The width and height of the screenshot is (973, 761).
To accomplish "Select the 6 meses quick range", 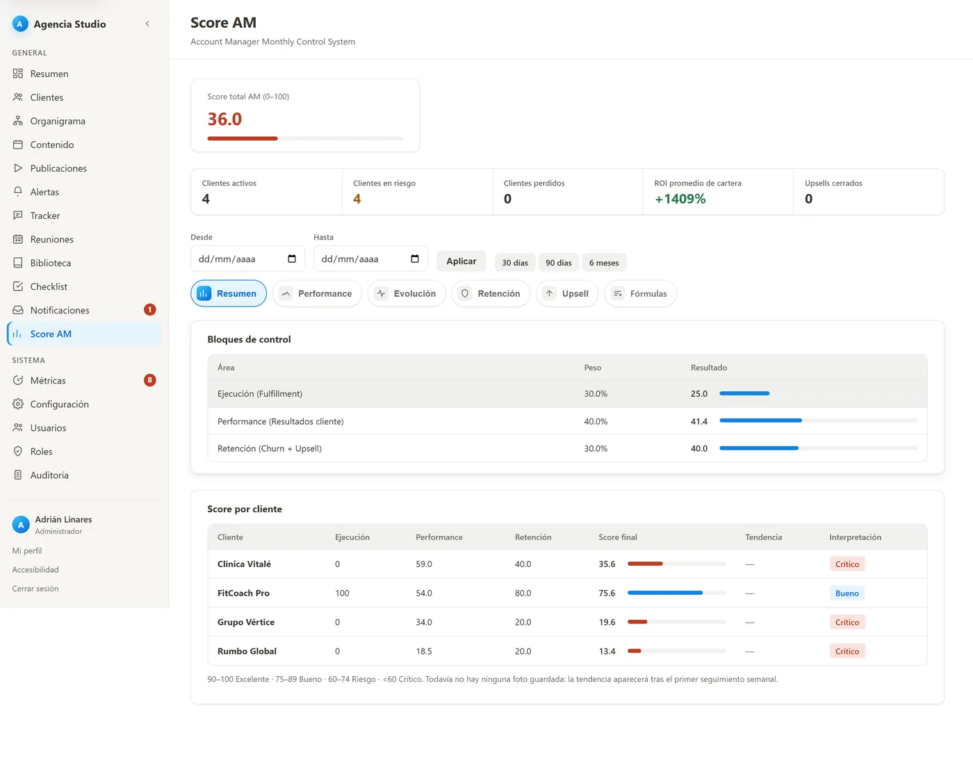I will (x=604, y=263).
